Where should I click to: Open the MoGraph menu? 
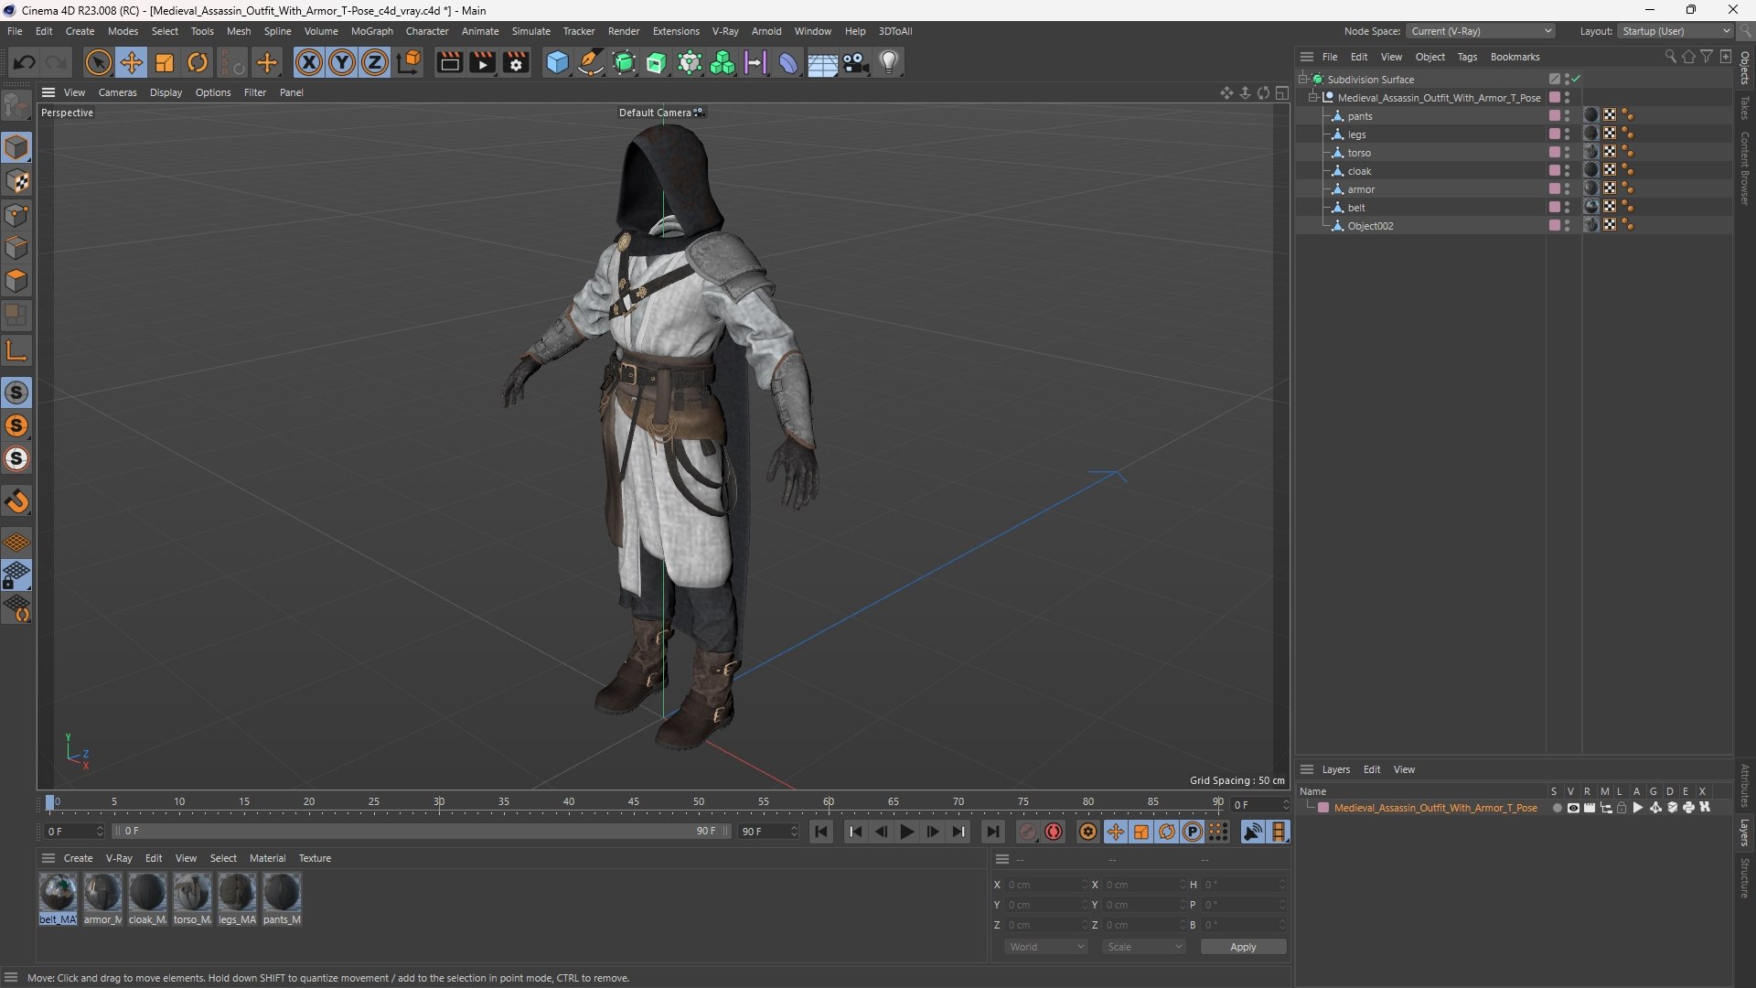tap(371, 31)
